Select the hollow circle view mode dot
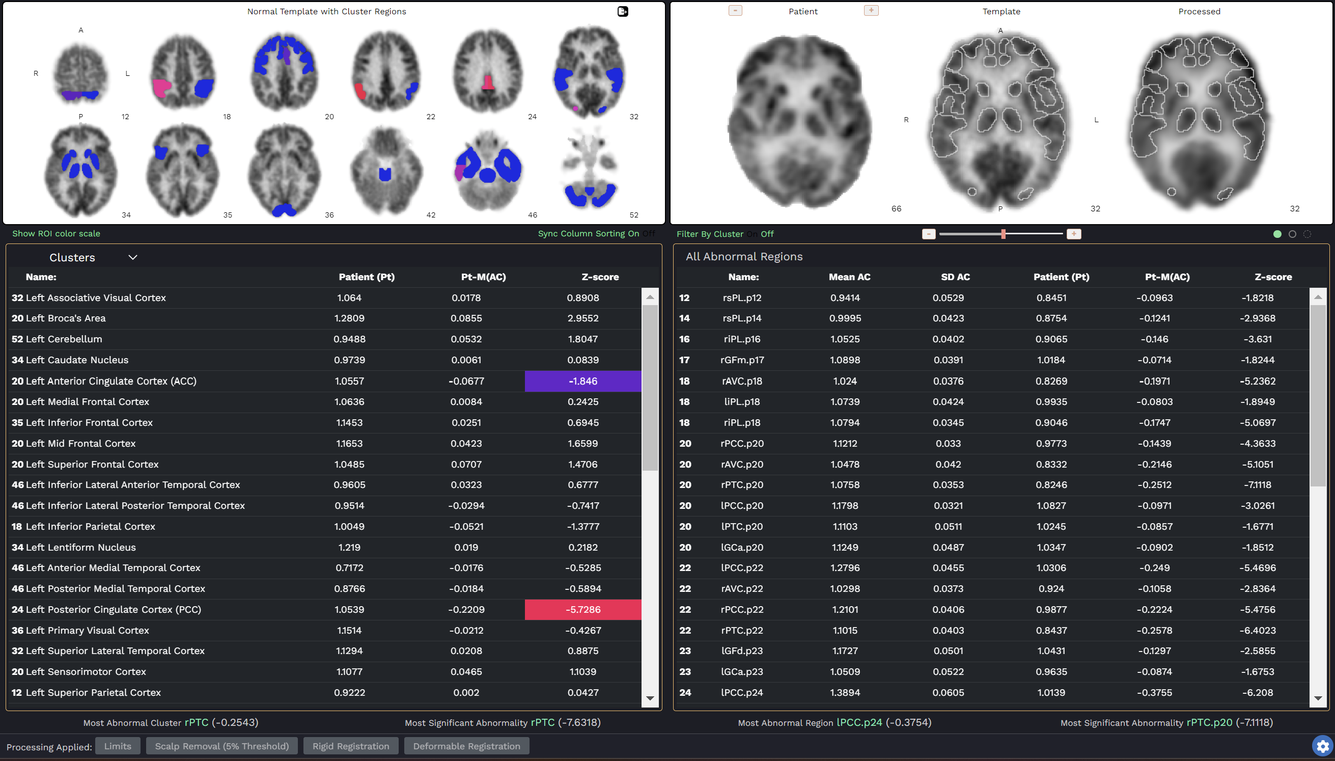The width and height of the screenshot is (1335, 761). [x=1292, y=234]
